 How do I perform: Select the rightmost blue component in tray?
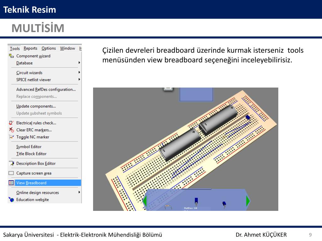[x=224, y=204]
